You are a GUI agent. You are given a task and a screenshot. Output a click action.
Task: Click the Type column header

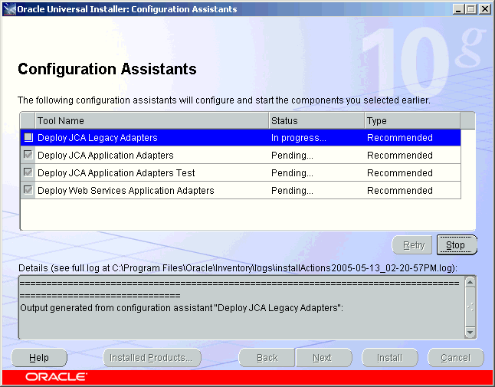tap(412, 120)
